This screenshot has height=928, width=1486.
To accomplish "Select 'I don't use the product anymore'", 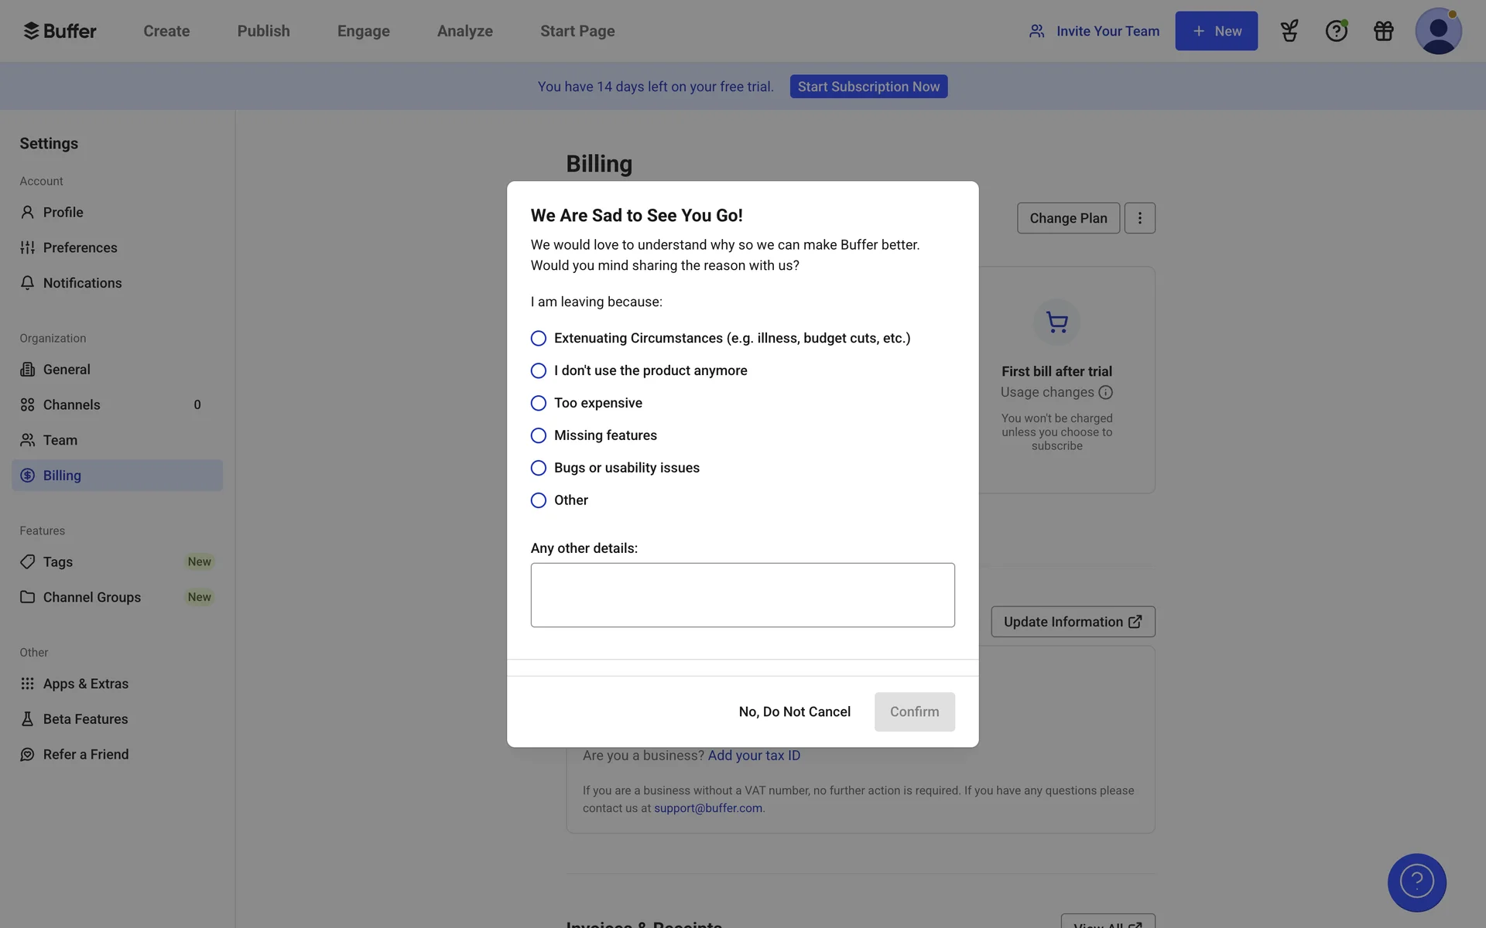I will [x=539, y=370].
